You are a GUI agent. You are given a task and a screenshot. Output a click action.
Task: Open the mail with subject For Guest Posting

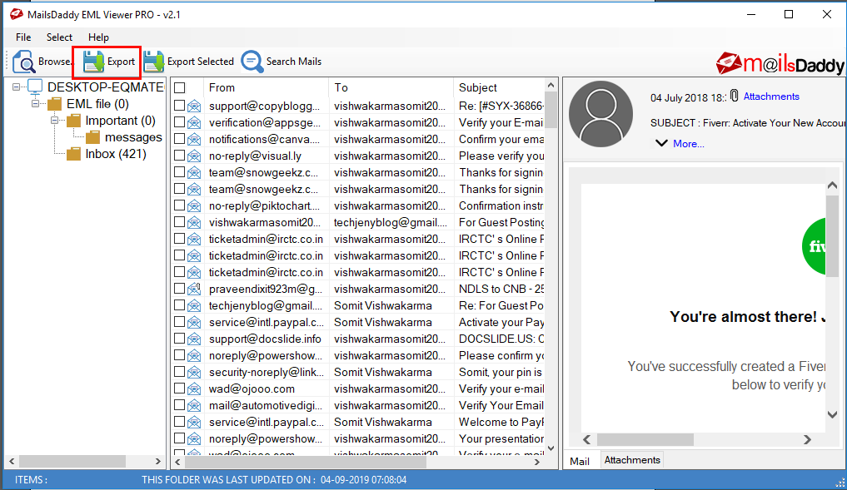[x=501, y=222]
